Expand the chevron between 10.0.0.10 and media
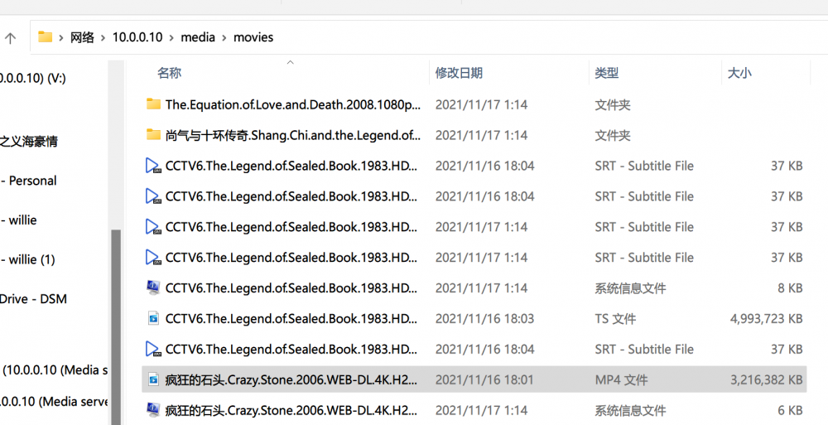This screenshot has width=828, height=425. [x=171, y=37]
